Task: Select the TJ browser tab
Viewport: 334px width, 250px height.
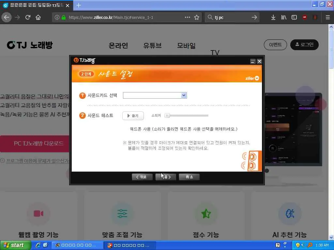Action: (36, 6)
